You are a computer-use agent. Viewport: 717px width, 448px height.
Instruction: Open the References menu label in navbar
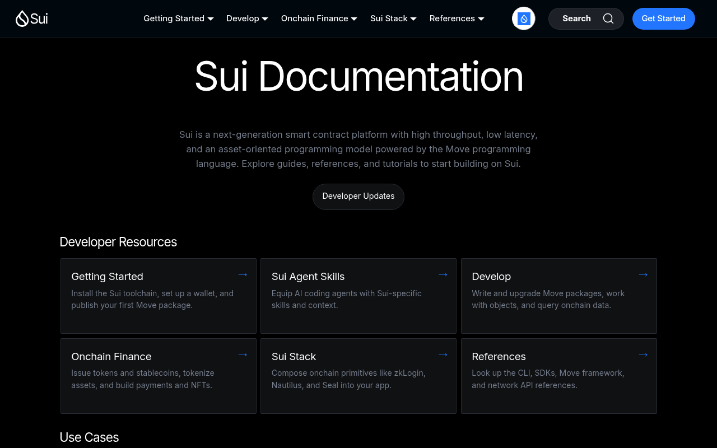[x=452, y=18]
